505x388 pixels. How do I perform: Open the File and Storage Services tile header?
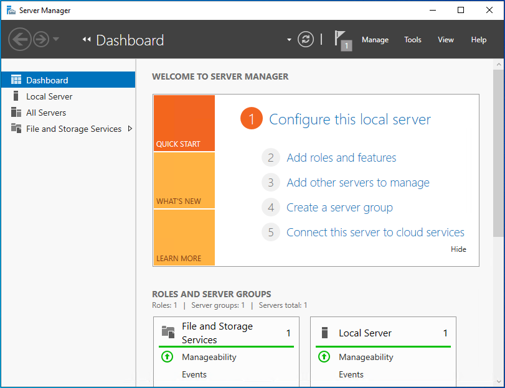pos(227,333)
